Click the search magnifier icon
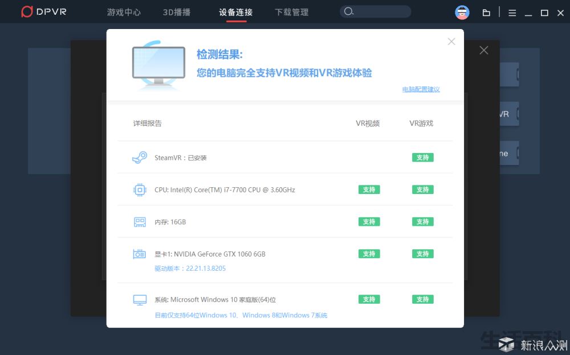This screenshot has width=570, height=355. [349, 11]
